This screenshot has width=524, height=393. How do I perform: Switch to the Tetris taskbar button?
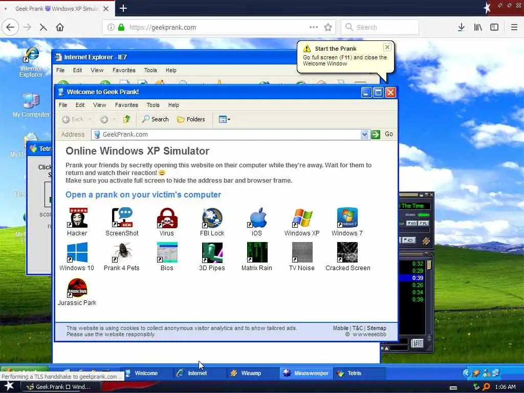pyautogui.click(x=359, y=373)
